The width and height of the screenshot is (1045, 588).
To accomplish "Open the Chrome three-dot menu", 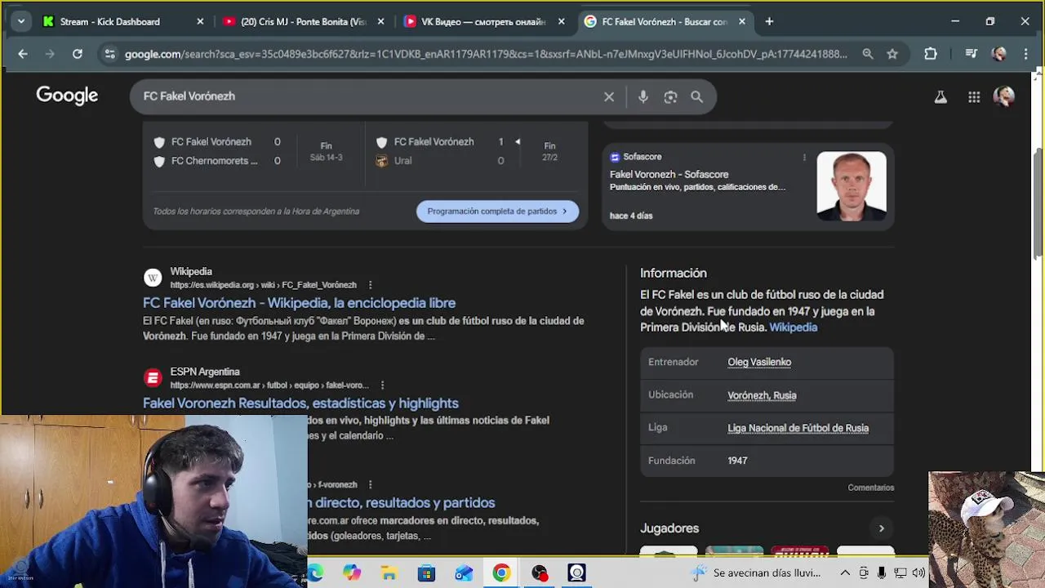I will click(1026, 54).
